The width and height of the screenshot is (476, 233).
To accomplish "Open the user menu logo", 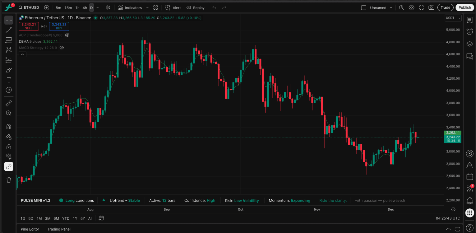I will (x=9, y=7).
